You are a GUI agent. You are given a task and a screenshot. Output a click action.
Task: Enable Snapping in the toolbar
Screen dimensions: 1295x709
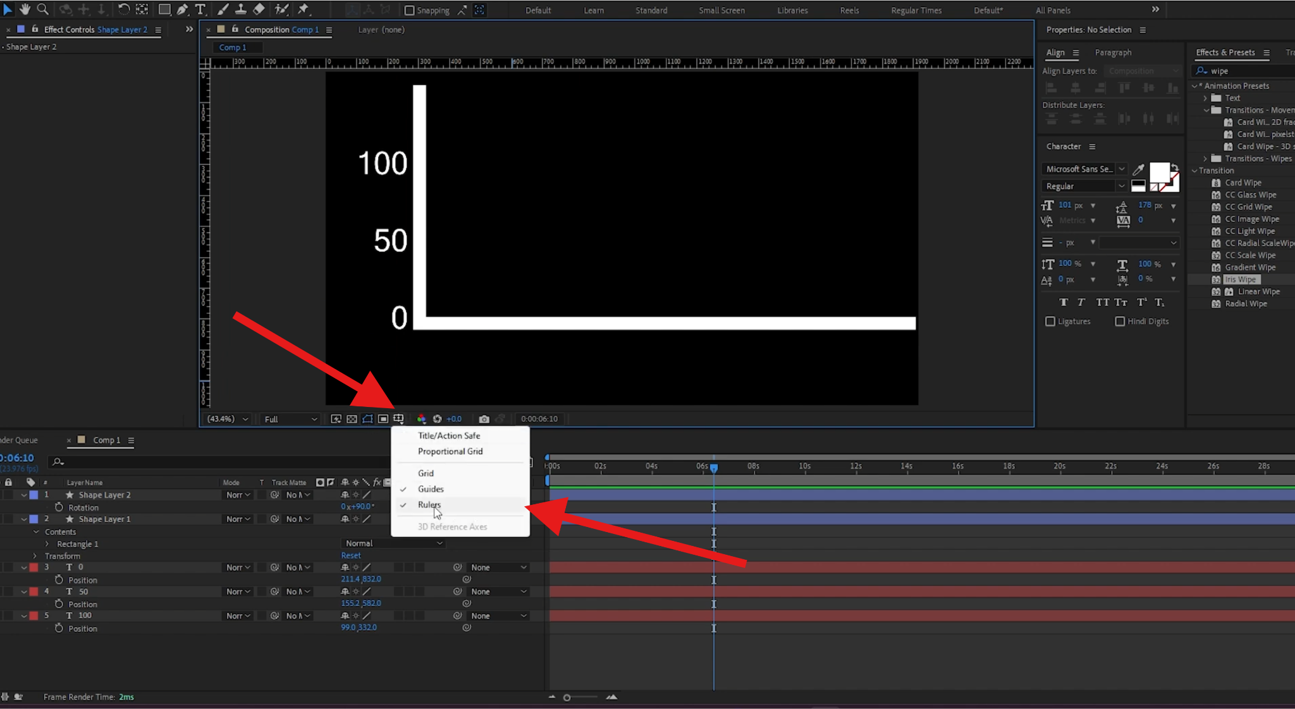pos(408,10)
